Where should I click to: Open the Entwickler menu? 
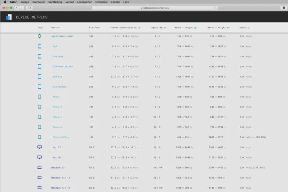point(102,2)
